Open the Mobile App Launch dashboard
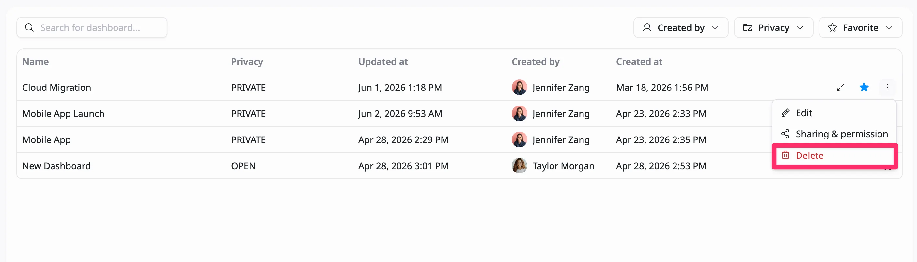The height and width of the screenshot is (262, 917). pos(63,114)
